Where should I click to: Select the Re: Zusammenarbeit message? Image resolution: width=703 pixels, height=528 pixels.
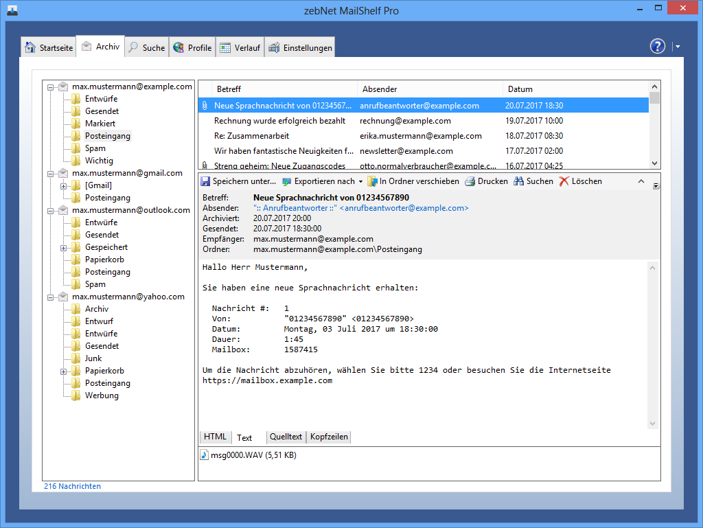tap(423, 136)
